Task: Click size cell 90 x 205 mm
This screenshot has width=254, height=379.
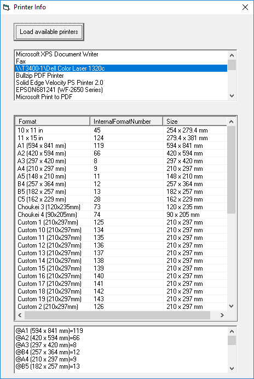Action: (x=183, y=215)
